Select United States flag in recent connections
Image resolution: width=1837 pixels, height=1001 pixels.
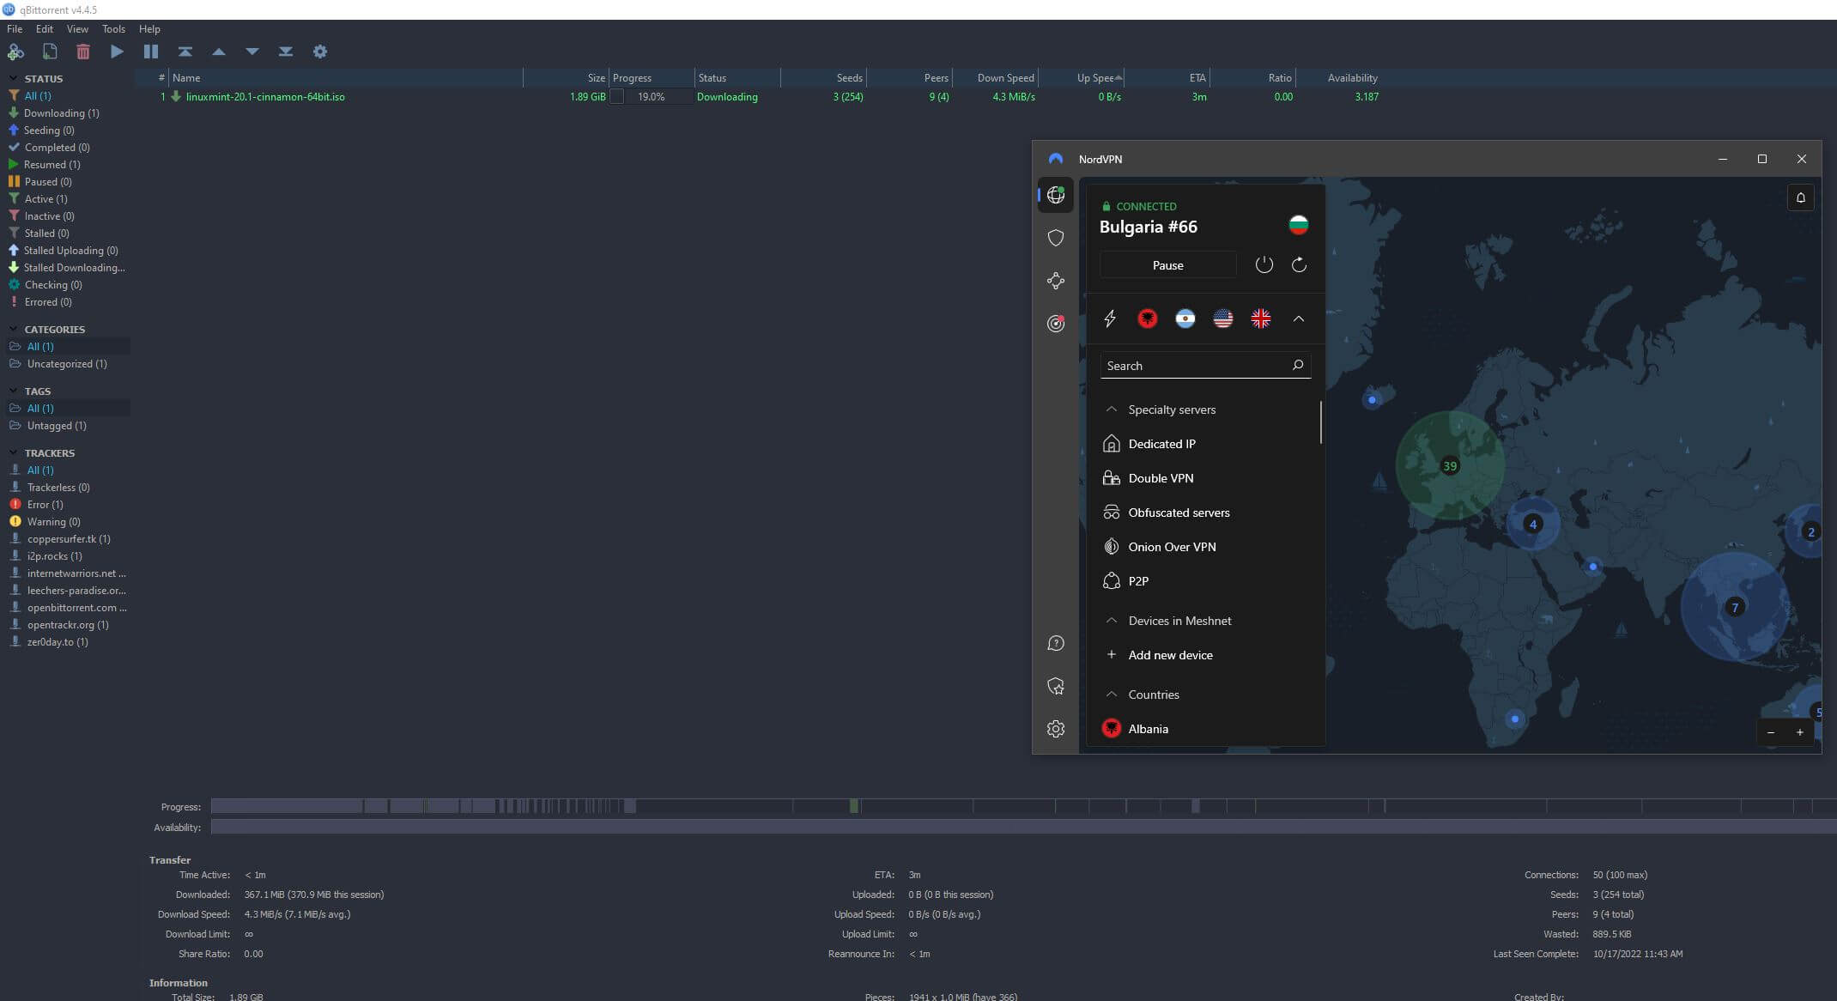(1223, 318)
